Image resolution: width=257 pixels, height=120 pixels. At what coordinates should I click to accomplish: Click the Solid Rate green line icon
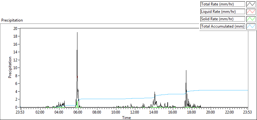(251, 19)
